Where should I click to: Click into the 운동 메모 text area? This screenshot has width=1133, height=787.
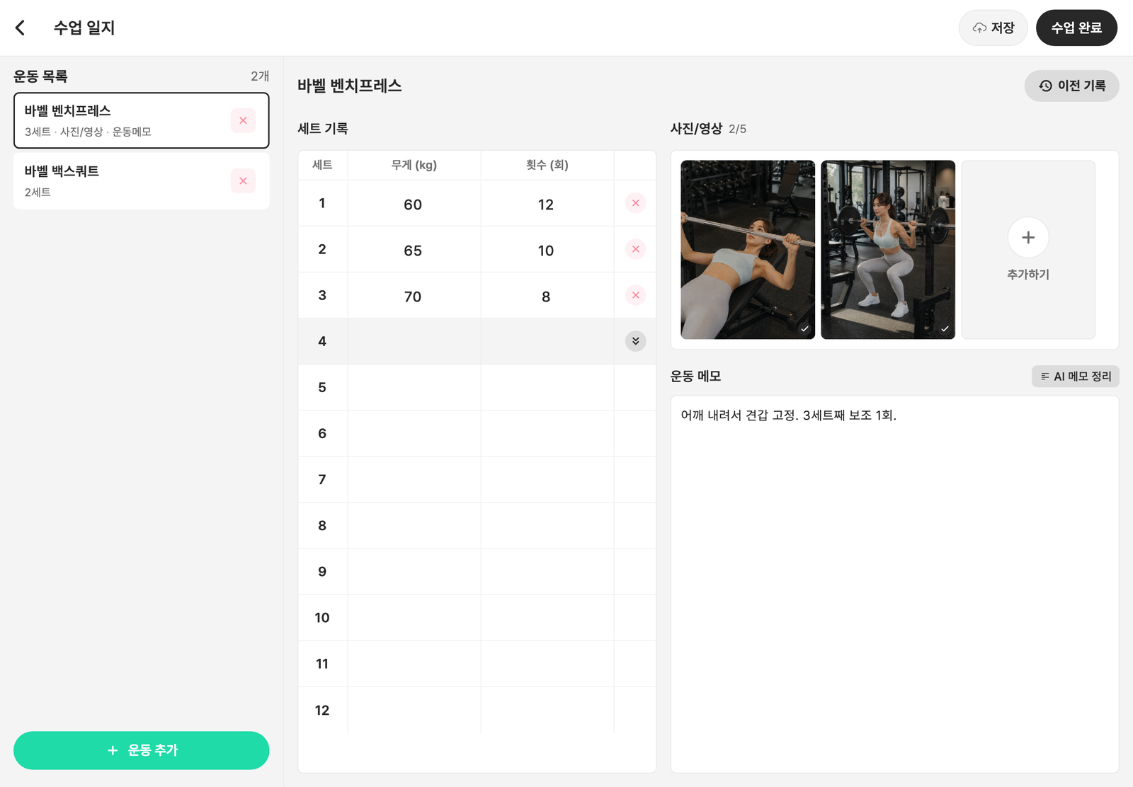(894, 584)
